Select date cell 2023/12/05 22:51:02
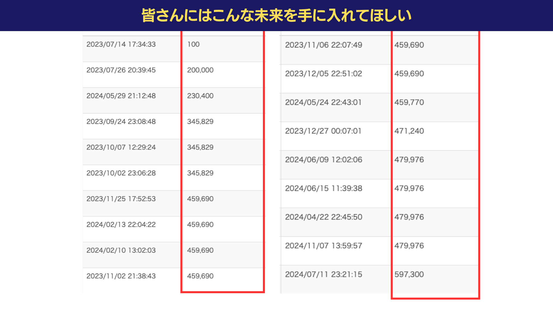553x311 pixels. point(324,74)
